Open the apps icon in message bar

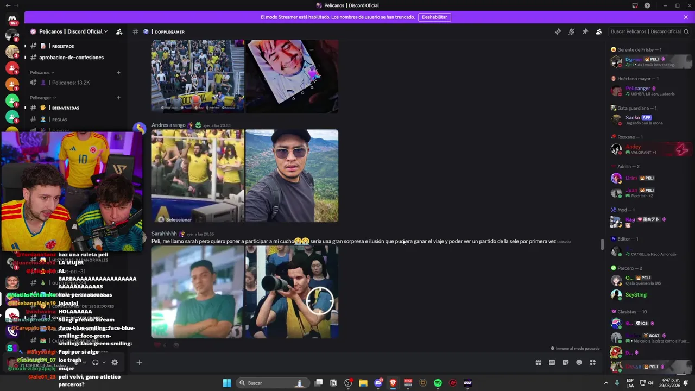point(593,362)
